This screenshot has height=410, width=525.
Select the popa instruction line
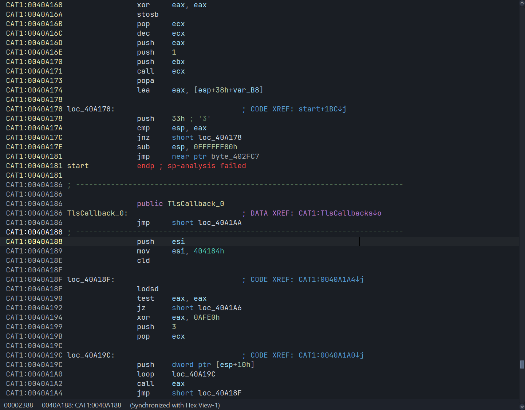click(x=145, y=81)
